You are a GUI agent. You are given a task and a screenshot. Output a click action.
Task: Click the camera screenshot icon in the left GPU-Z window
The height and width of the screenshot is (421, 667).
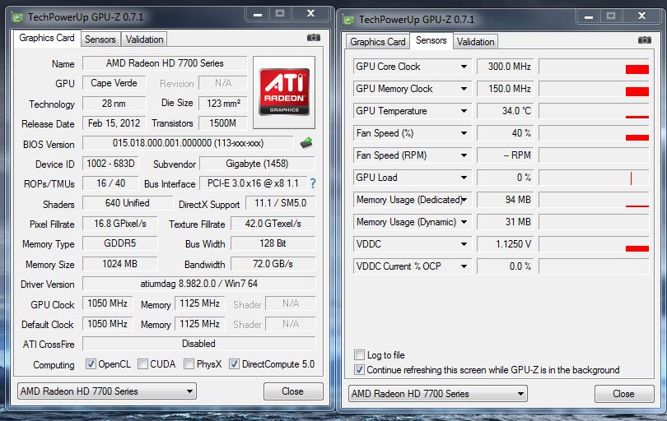pyautogui.click(x=314, y=38)
